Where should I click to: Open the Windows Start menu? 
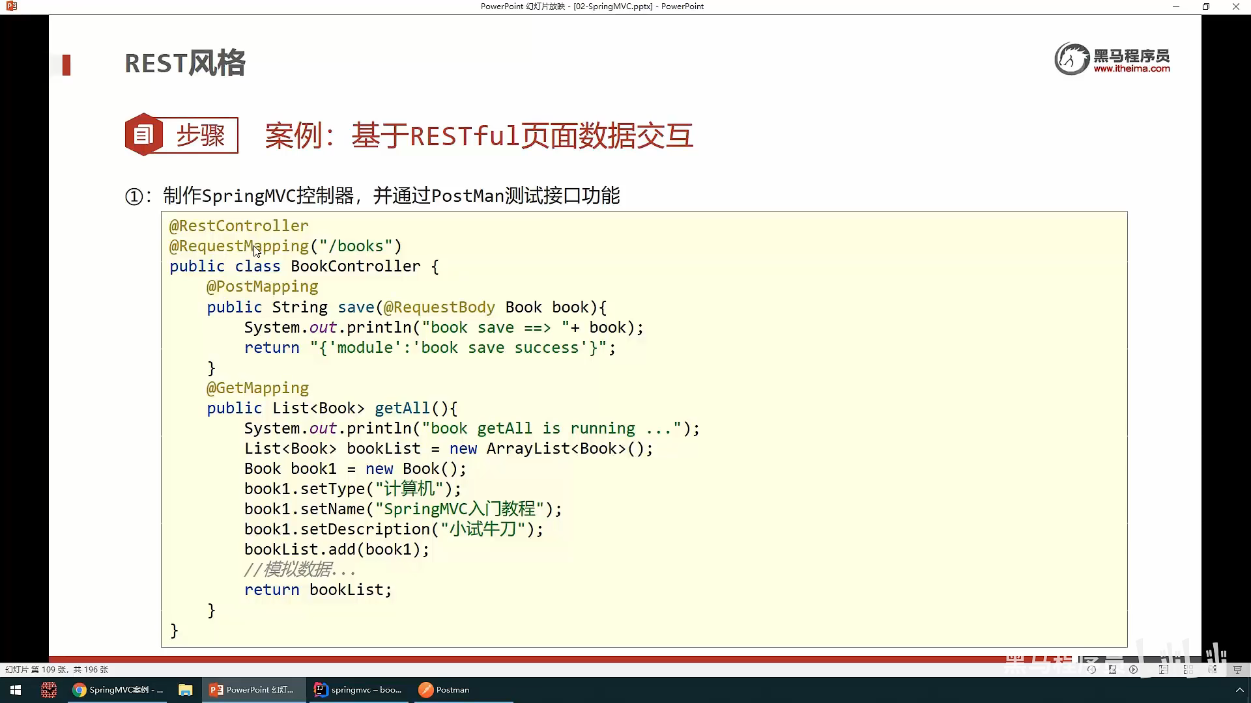point(16,690)
